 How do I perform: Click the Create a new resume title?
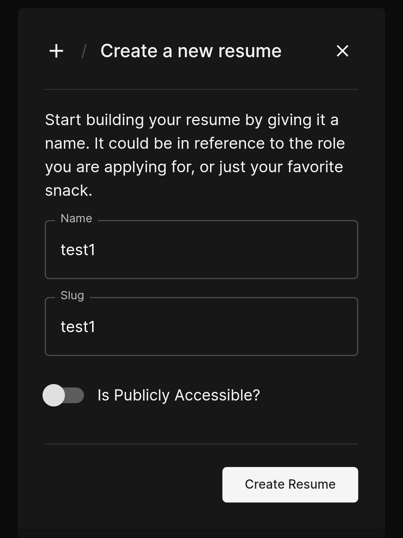tap(191, 51)
